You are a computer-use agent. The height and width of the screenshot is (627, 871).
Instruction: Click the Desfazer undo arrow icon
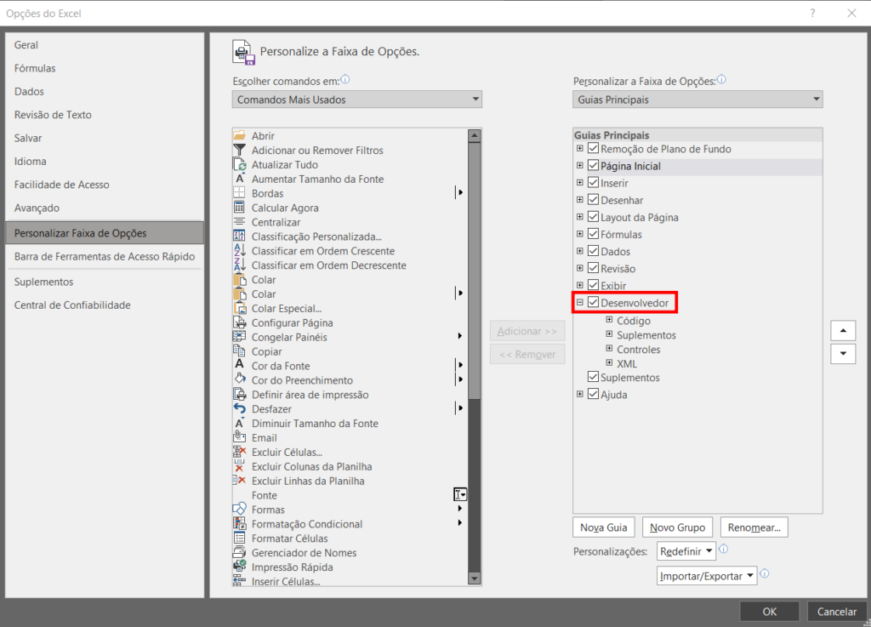(239, 409)
